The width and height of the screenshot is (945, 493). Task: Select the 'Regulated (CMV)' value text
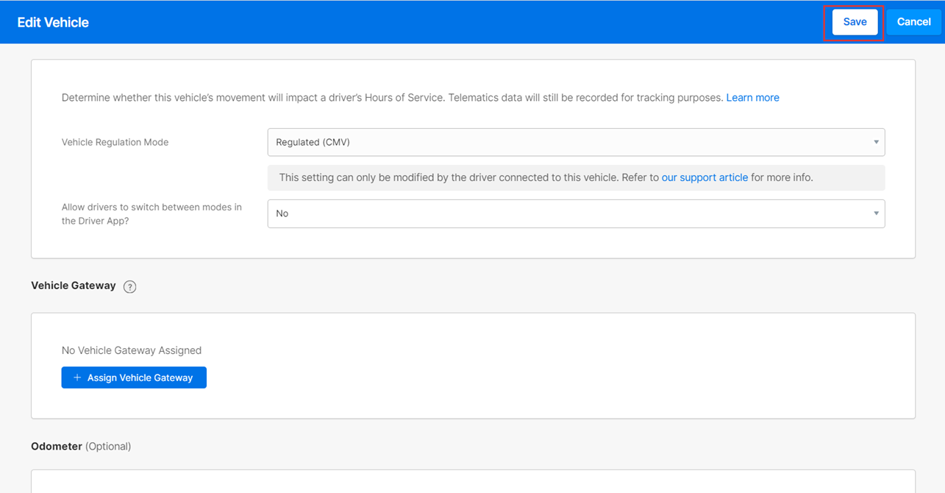313,142
